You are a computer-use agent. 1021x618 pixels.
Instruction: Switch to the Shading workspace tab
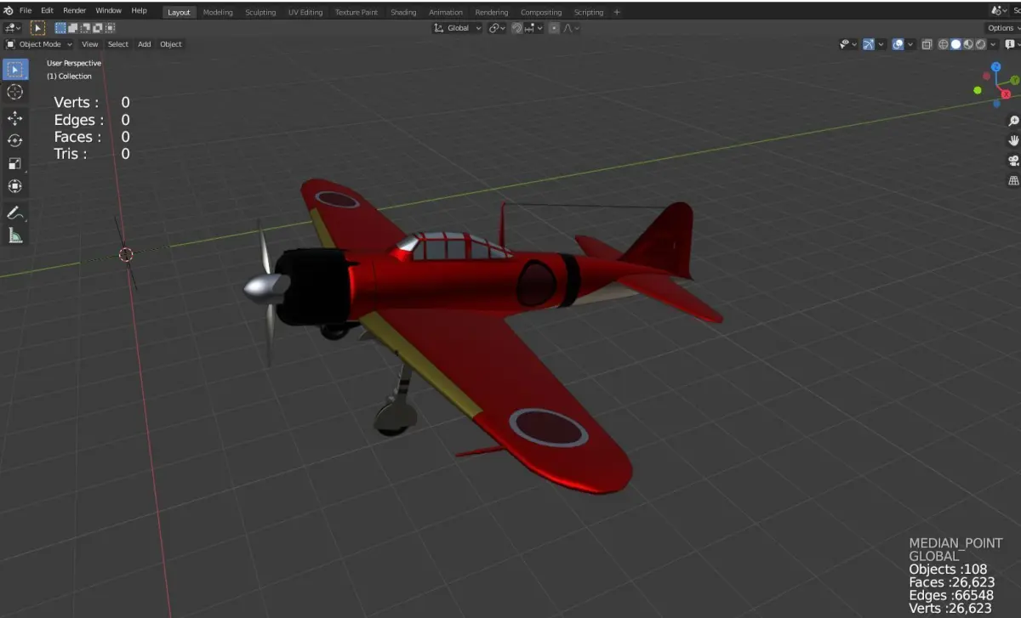click(403, 12)
